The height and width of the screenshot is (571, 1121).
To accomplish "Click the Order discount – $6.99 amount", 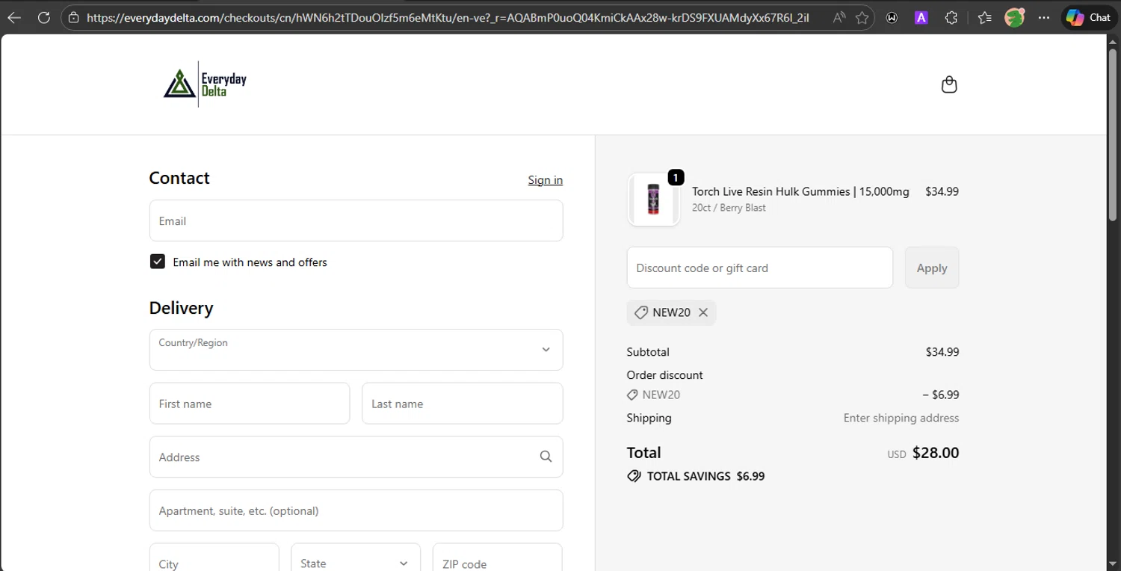I will click(940, 395).
